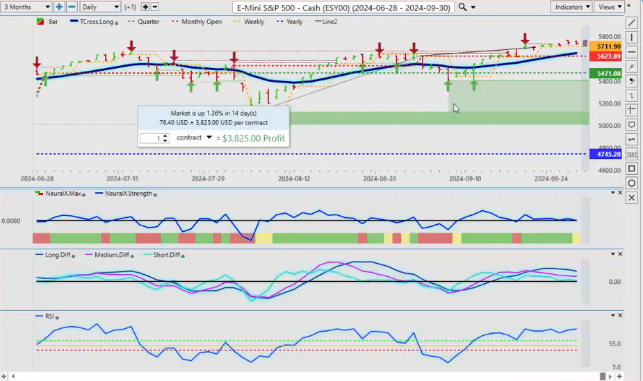
Task: Click the Line2 legend entry
Action: pyautogui.click(x=326, y=22)
